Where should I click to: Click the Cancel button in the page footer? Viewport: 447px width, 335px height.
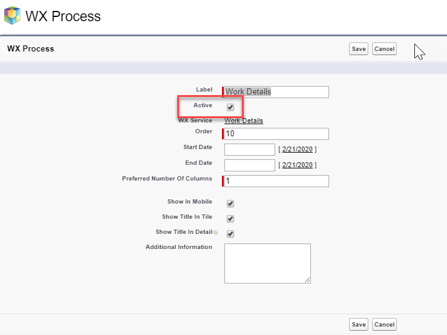pos(384,325)
